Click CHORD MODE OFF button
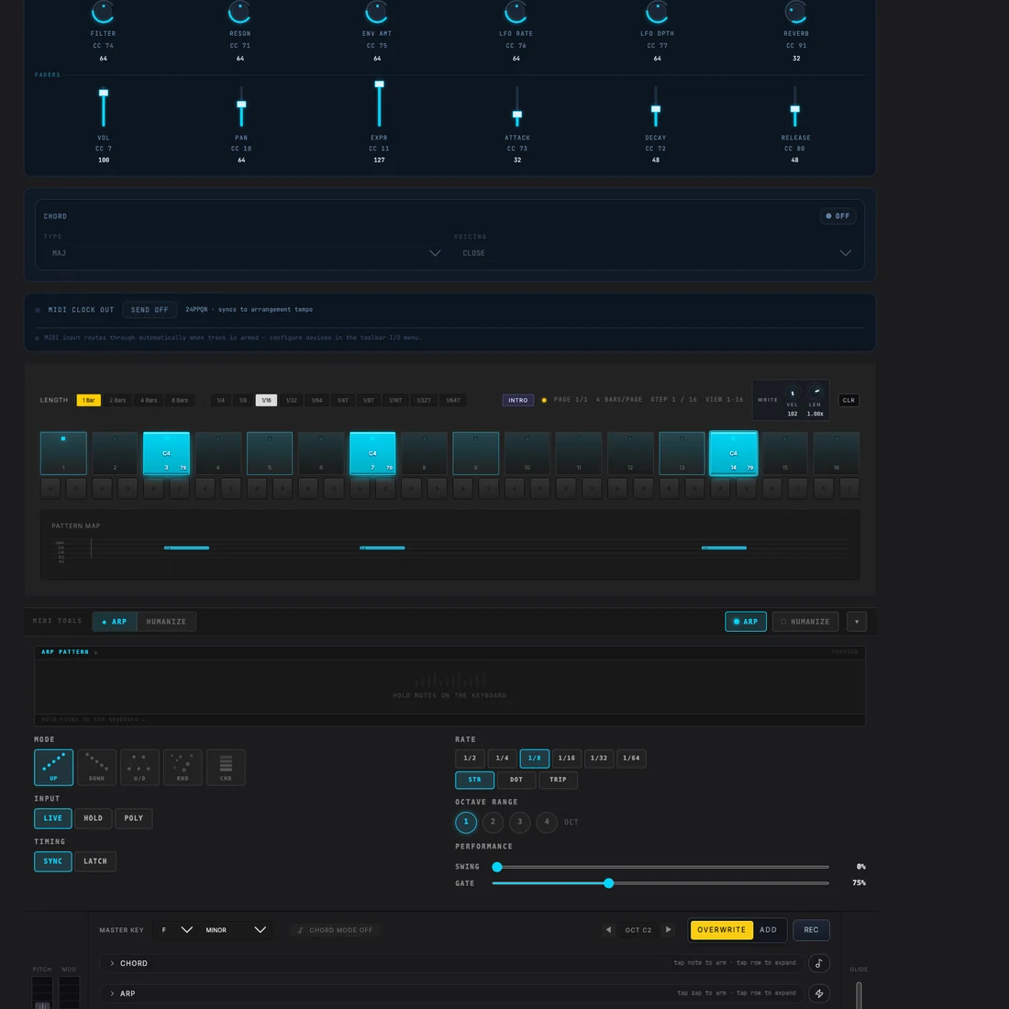1009x1009 pixels. click(x=335, y=930)
